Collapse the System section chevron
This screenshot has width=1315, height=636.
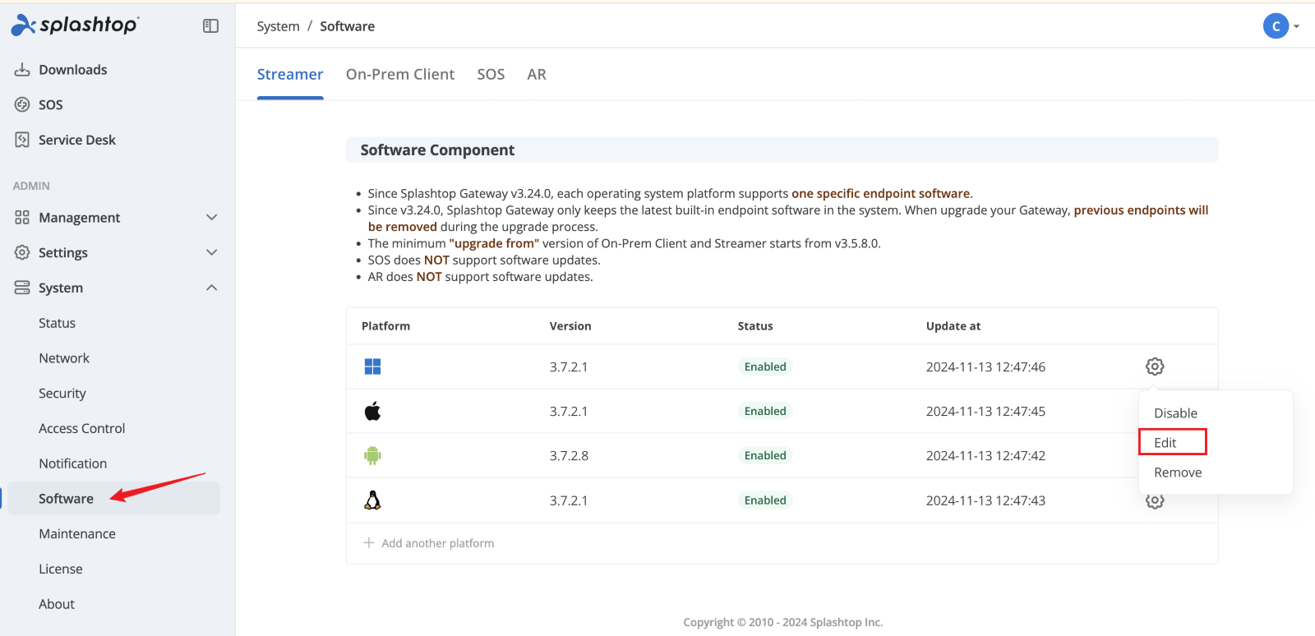tap(211, 288)
